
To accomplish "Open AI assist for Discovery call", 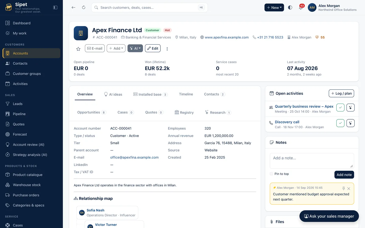I will [351, 123].
